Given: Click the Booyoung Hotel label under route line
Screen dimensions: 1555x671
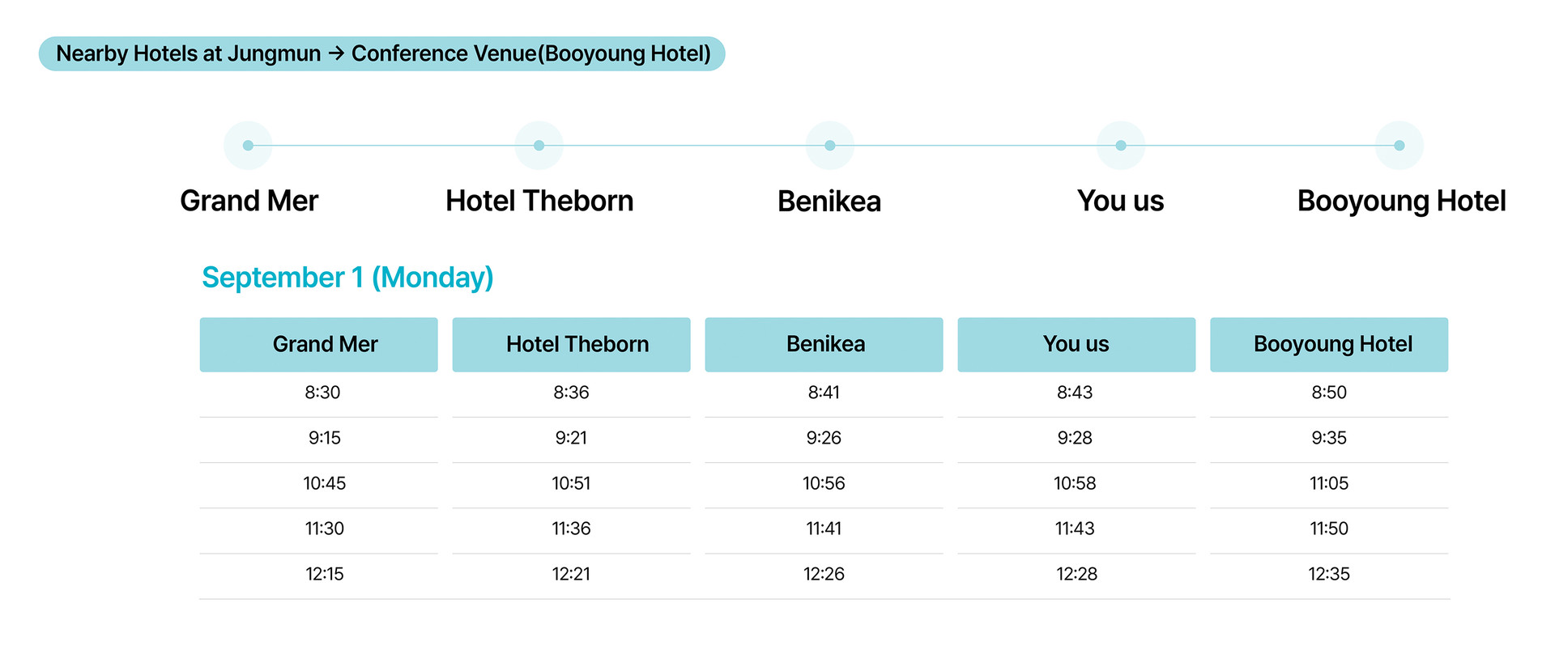Looking at the screenshot, I should [1401, 202].
